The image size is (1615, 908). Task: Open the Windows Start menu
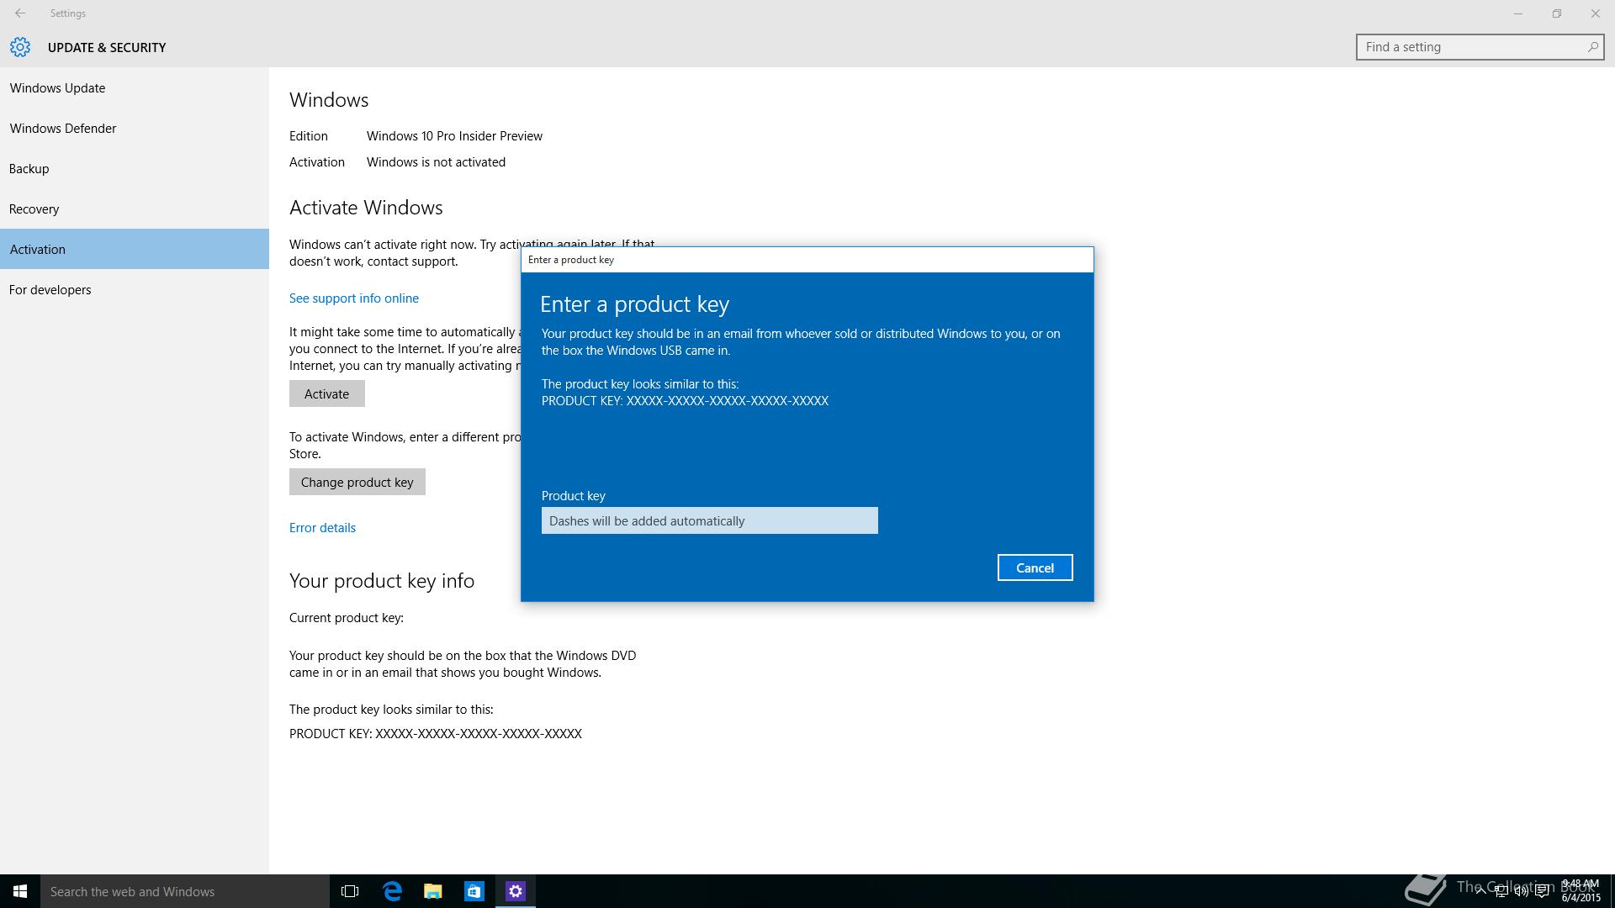point(20,891)
